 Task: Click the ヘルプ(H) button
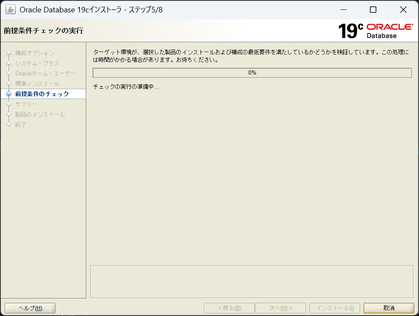click(30, 308)
